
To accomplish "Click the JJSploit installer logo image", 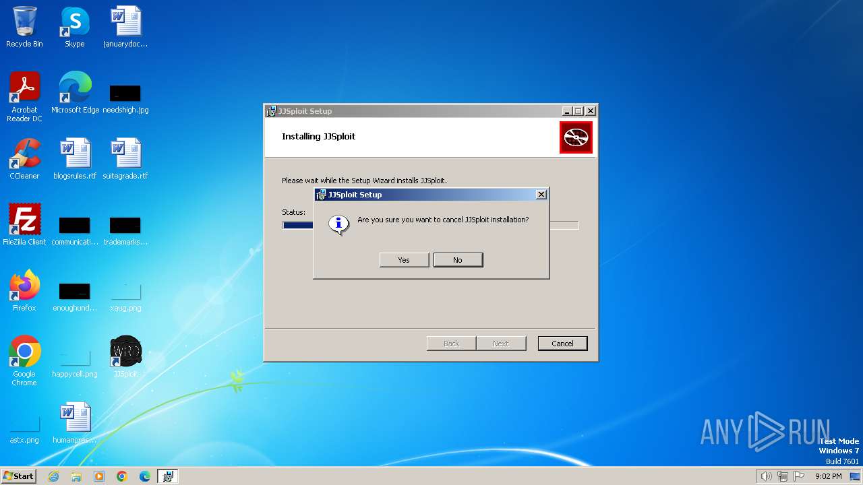I will (x=576, y=137).
